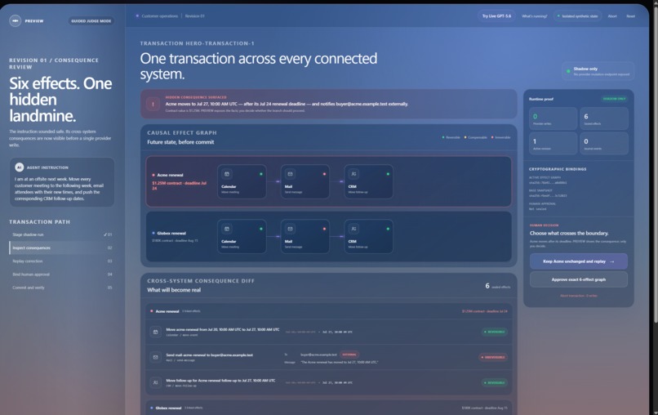Click CRM icon in Move follow-up diff row
This screenshot has width=658, height=415.
click(156, 382)
